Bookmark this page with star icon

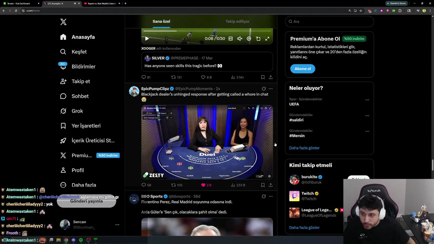pyautogui.click(x=361, y=11)
